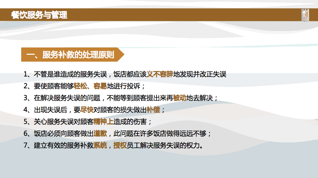Select line 7 beginning 建立有效的服务补救
Image resolution: width=318 pixels, height=178 pixels.
point(113,145)
